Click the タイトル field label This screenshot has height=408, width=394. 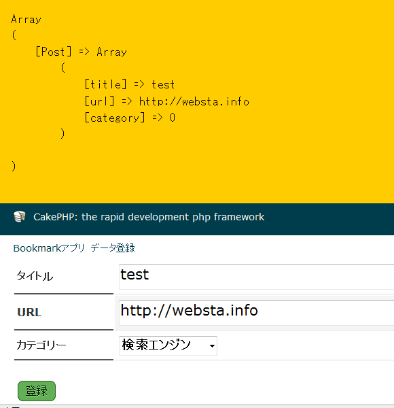(35, 276)
